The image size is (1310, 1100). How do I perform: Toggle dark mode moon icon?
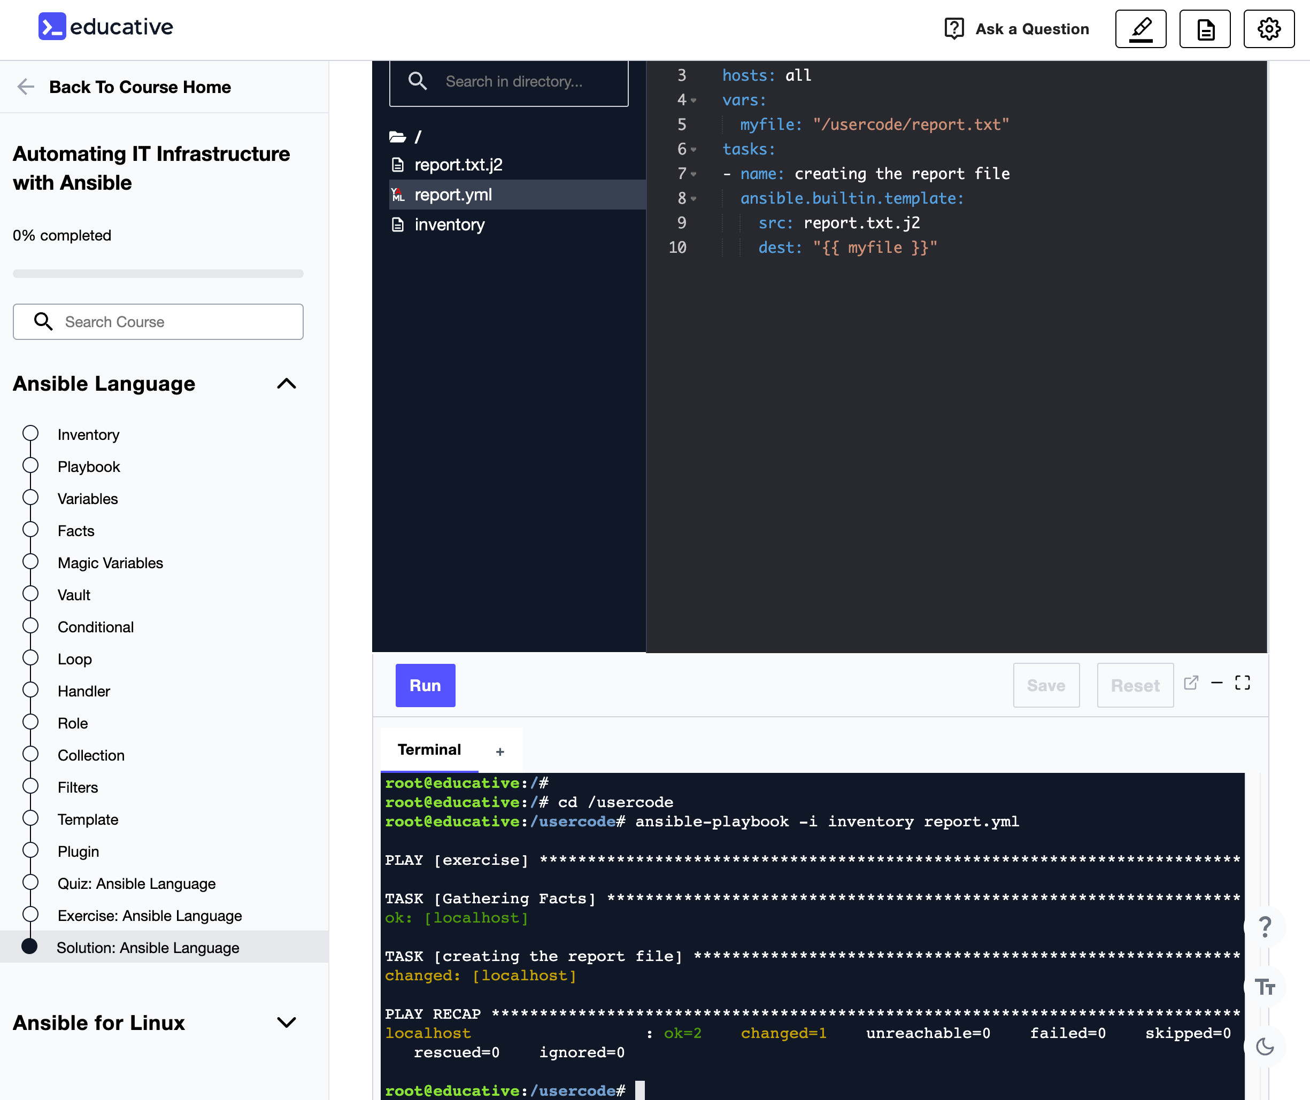click(x=1265, y=1047)
